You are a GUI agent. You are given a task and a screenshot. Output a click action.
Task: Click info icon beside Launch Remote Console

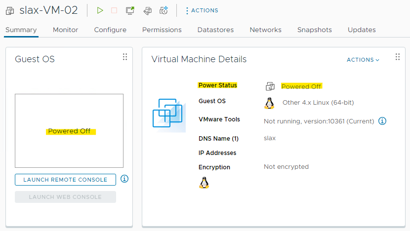(x=124, y=179)
